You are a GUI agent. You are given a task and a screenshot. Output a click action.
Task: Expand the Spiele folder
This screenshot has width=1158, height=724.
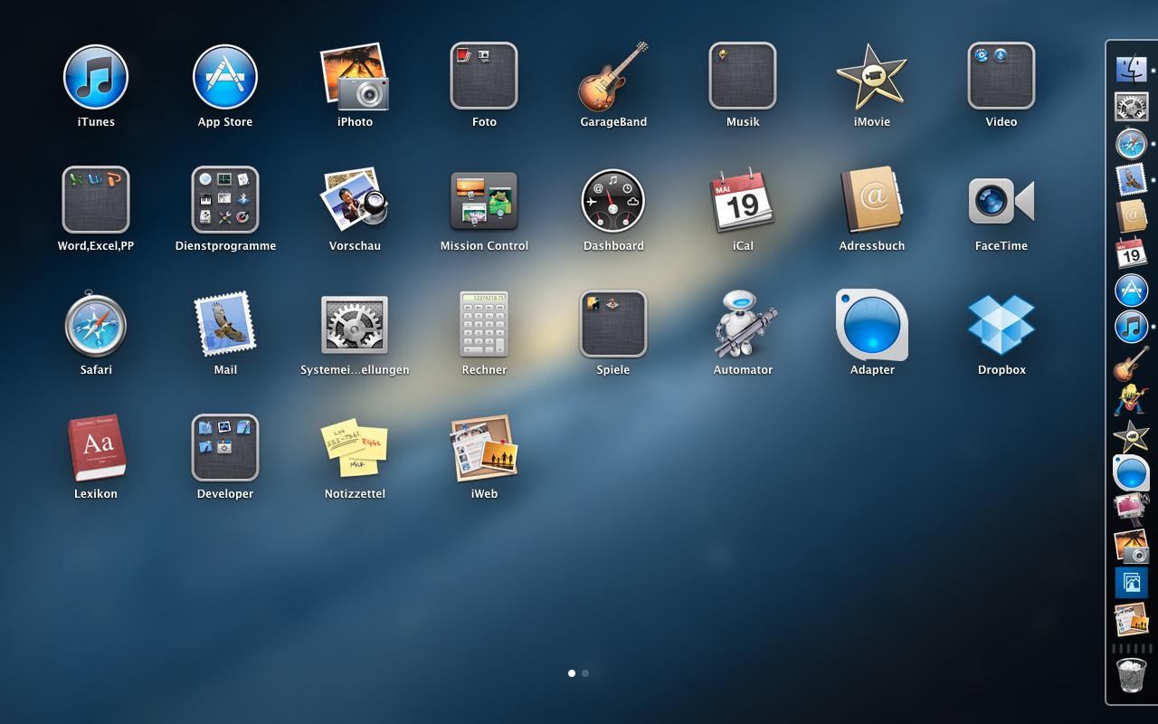tap(613, 324)
